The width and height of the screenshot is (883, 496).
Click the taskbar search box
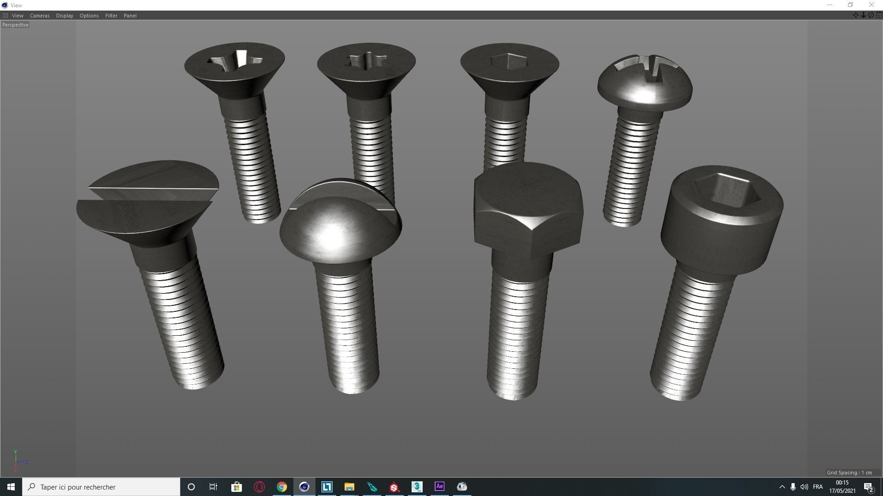pyautogui.click(x=101, y=487)
